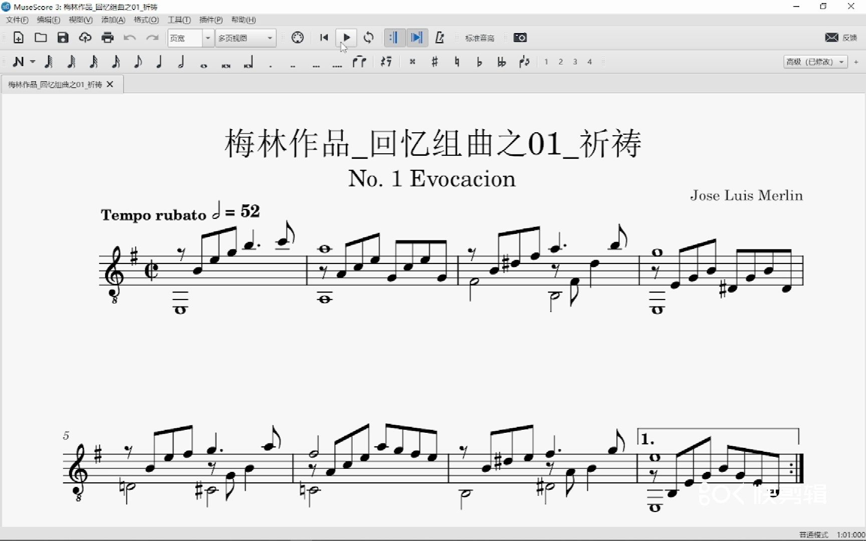
Task: Open the 视图(V) menu
Action: (81, 20)
